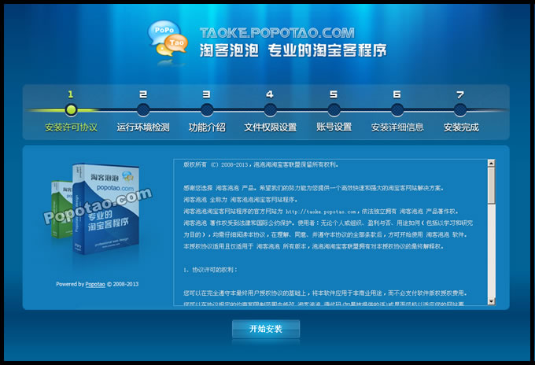Select the 功能介绍 step label

click(x=206, y=127)
